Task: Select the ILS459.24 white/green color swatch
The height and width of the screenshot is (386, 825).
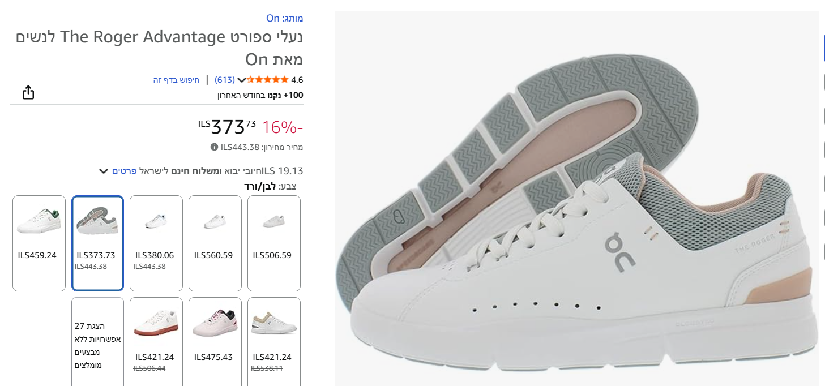Action: (x=39, y=243)
